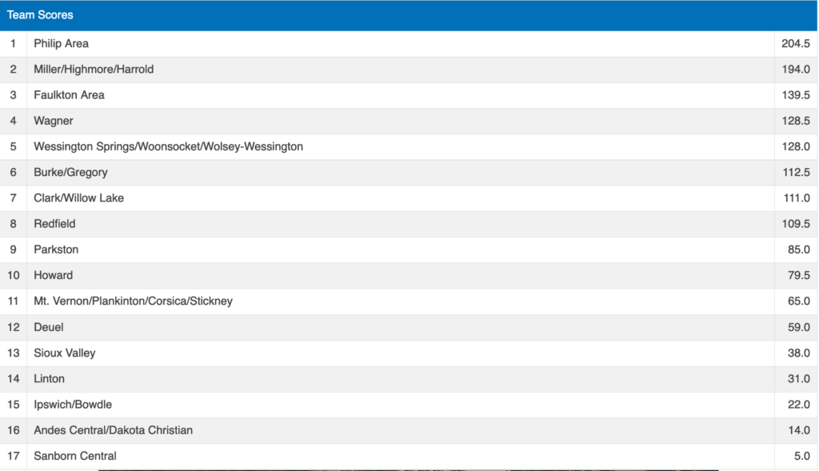Select the Ipswich/Bowdle entry
The image size is (819, 471).
pos(67,405)
